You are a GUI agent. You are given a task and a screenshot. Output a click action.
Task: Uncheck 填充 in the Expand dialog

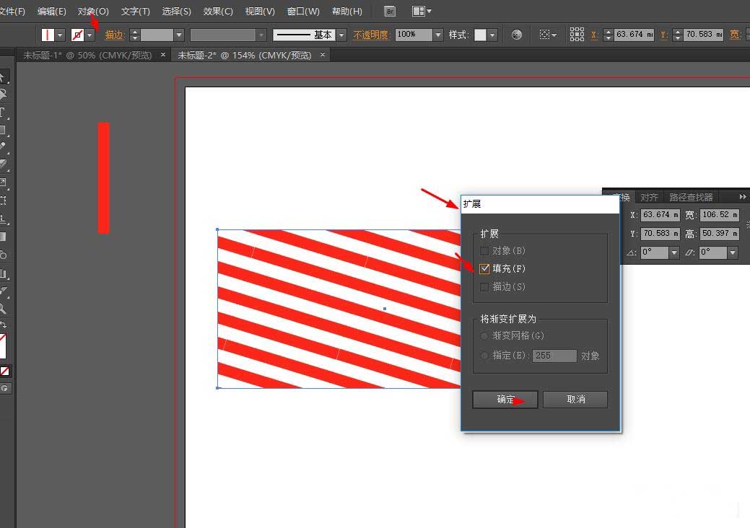click(484, 268)
